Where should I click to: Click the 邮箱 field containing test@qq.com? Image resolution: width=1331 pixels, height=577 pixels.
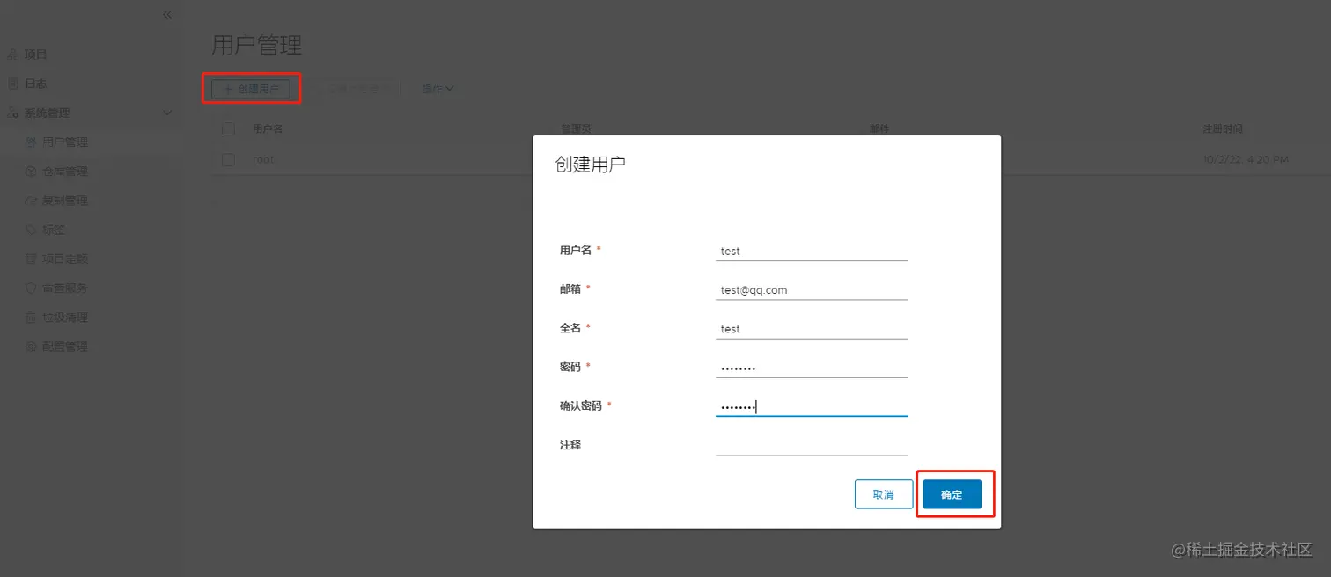coord(812,289)
